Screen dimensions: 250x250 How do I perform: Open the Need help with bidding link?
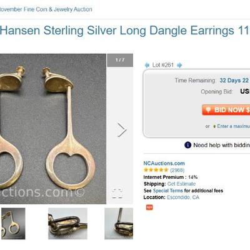222,145
